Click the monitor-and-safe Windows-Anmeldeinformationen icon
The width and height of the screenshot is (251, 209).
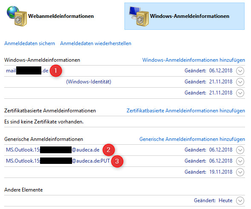click(x=139, y=16)
